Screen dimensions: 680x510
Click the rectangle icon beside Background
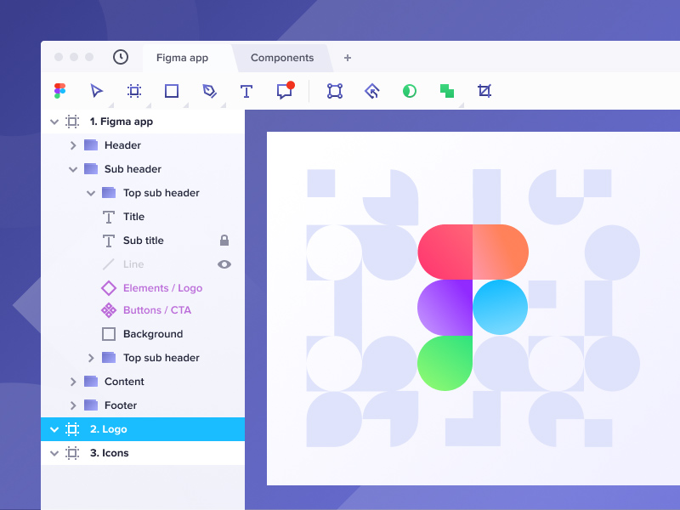(x=109, y=334)
